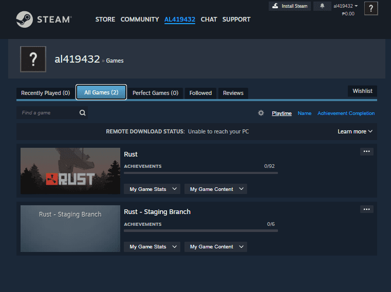
Task: Click the al419432 profile name heading
Action: tap(77, 59)
